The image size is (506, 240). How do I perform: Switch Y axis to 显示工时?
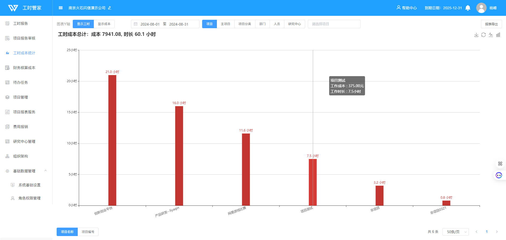(83, 24)
